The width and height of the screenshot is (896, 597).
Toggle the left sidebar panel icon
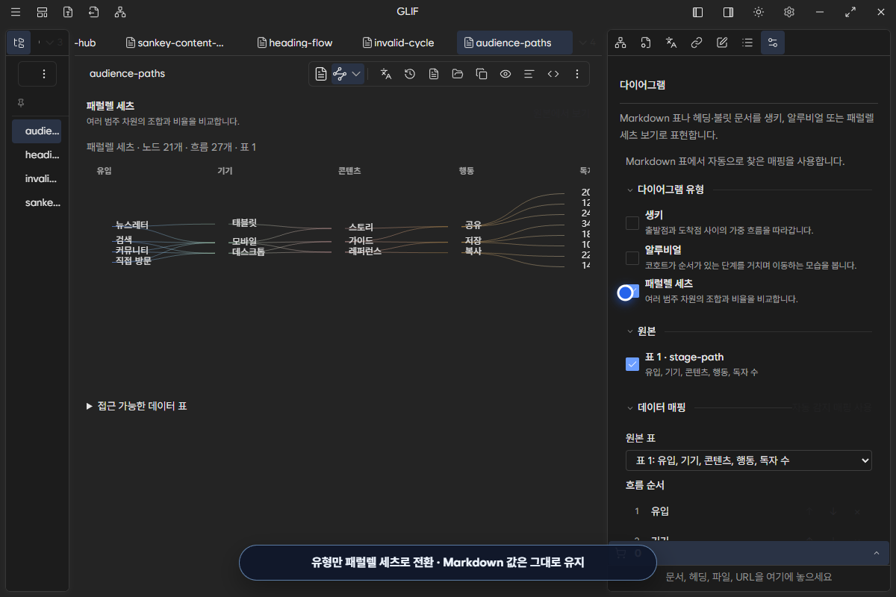point(697,12)
